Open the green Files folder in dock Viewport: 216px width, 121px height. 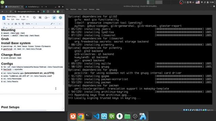[x=127, y=116]
